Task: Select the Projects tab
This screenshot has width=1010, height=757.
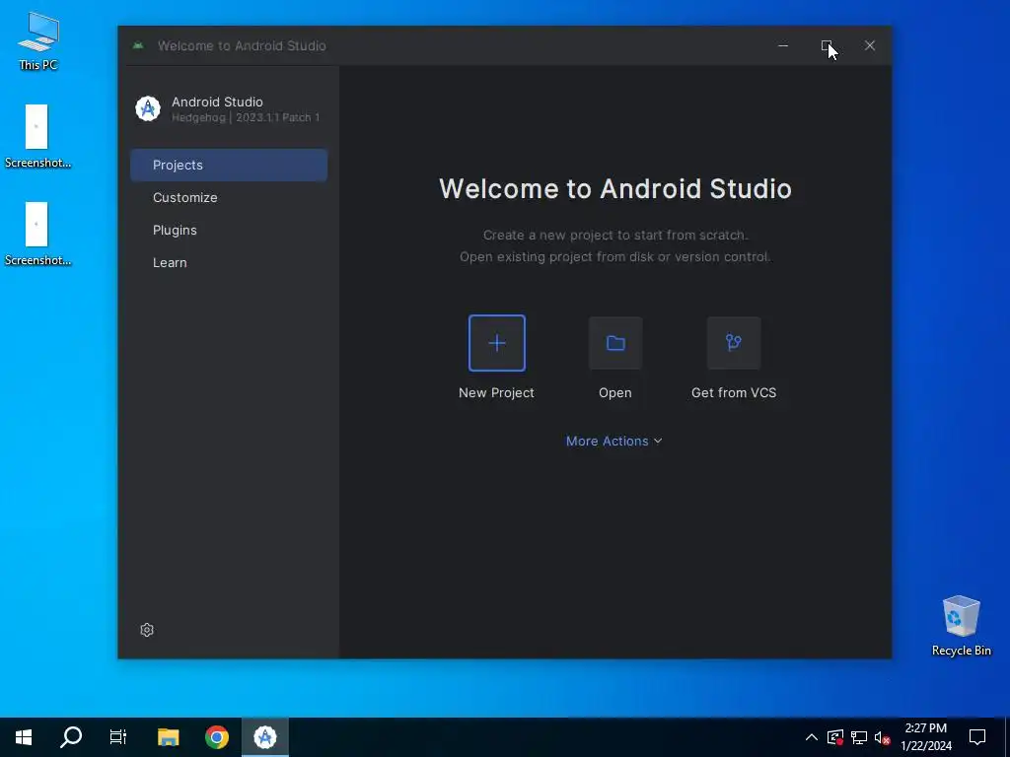Action: [229, 165]
